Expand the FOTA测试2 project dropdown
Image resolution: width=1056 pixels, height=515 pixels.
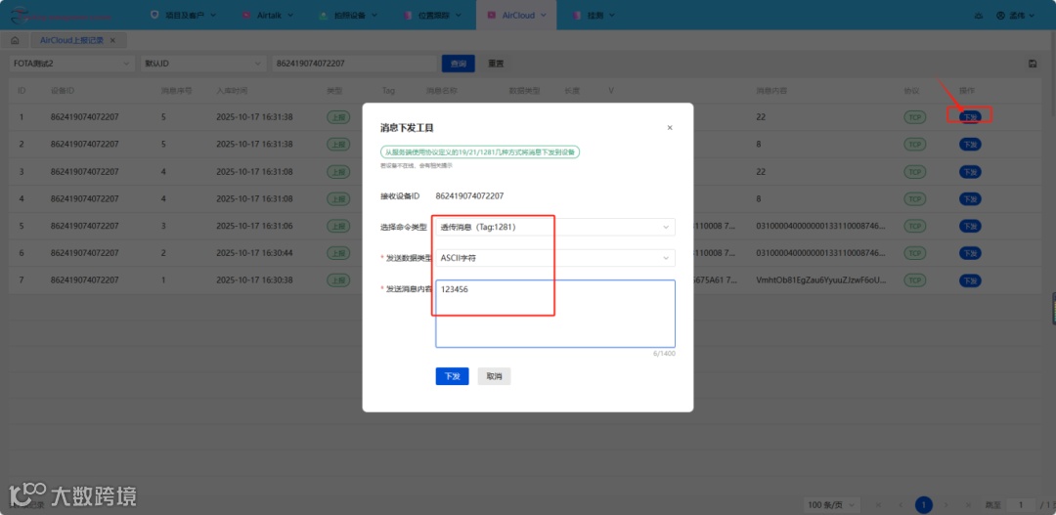tap(72, 64)
